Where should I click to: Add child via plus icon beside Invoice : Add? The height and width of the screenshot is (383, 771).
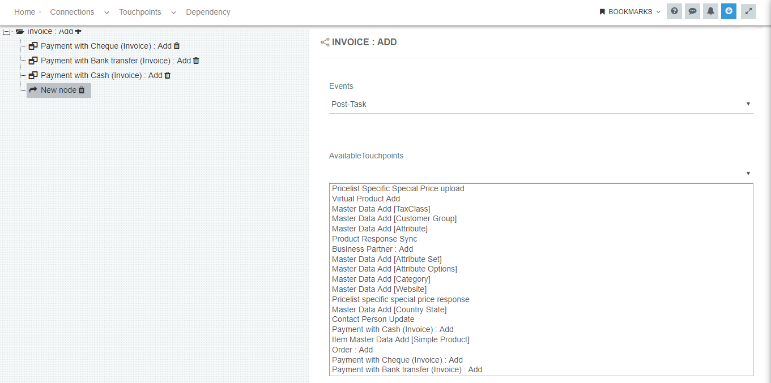78,31
